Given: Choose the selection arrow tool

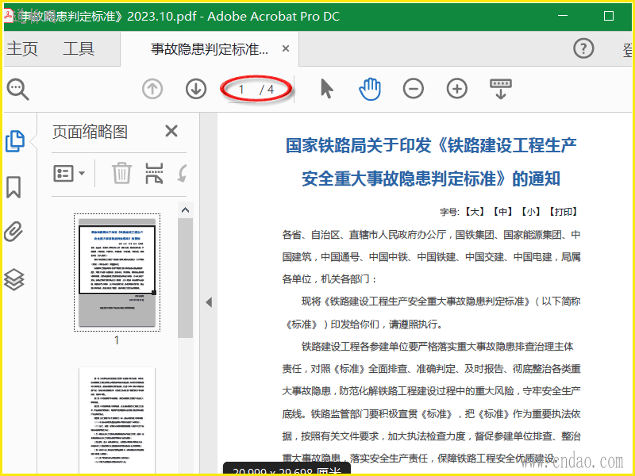Looking at the screenshot, I should click(x=326, y=89).
